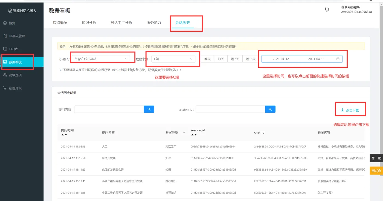This screenshot has height=201, width=383.
Task: Sort 提问时间 descending with down arrow
Action: pyautogui.click(x=66, y=135)
